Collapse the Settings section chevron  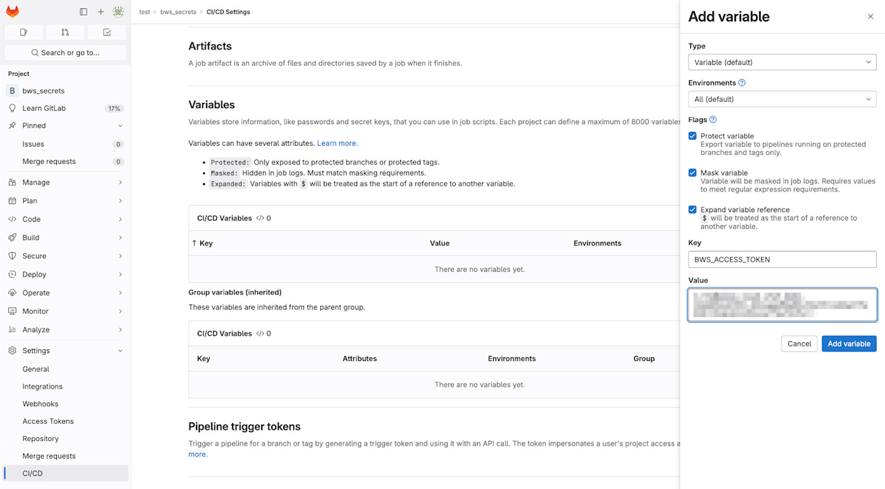point(120,350)
